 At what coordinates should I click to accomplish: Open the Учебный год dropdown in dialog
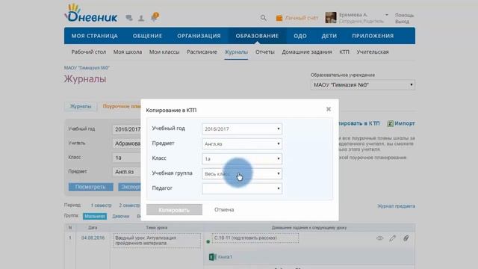pos(242,129)
